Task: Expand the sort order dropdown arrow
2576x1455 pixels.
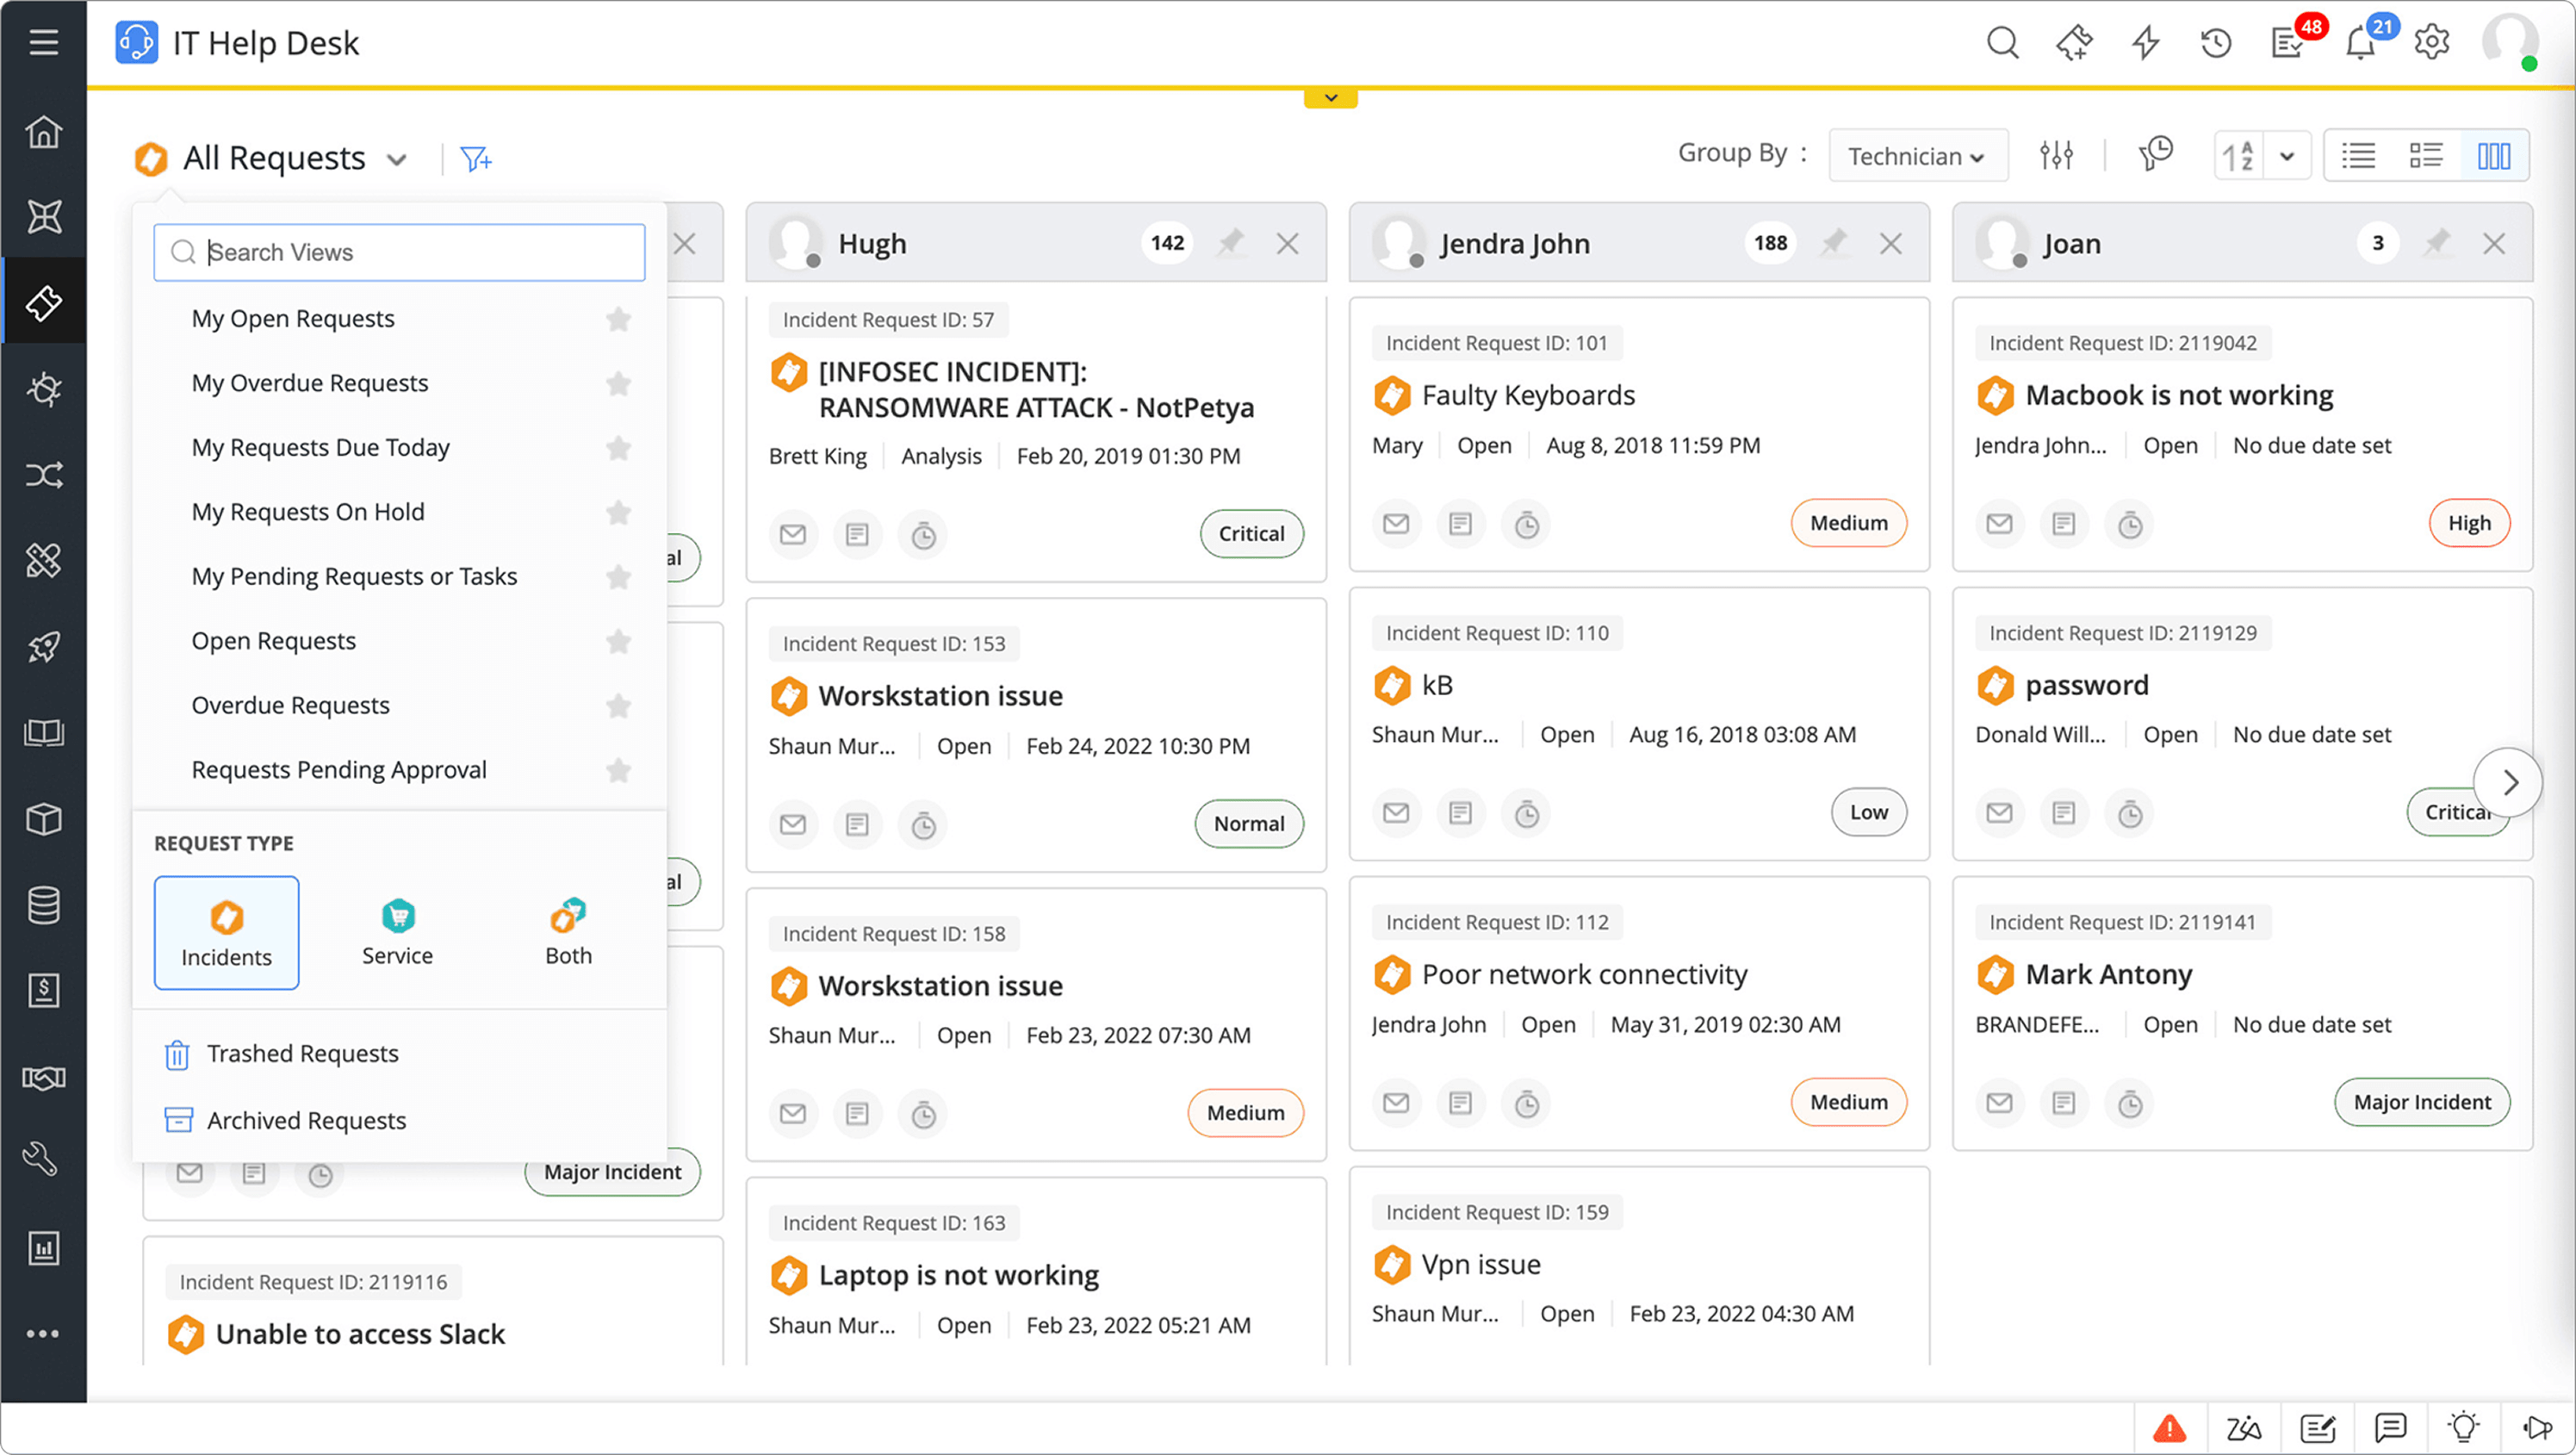Action: click(2287, 156)
